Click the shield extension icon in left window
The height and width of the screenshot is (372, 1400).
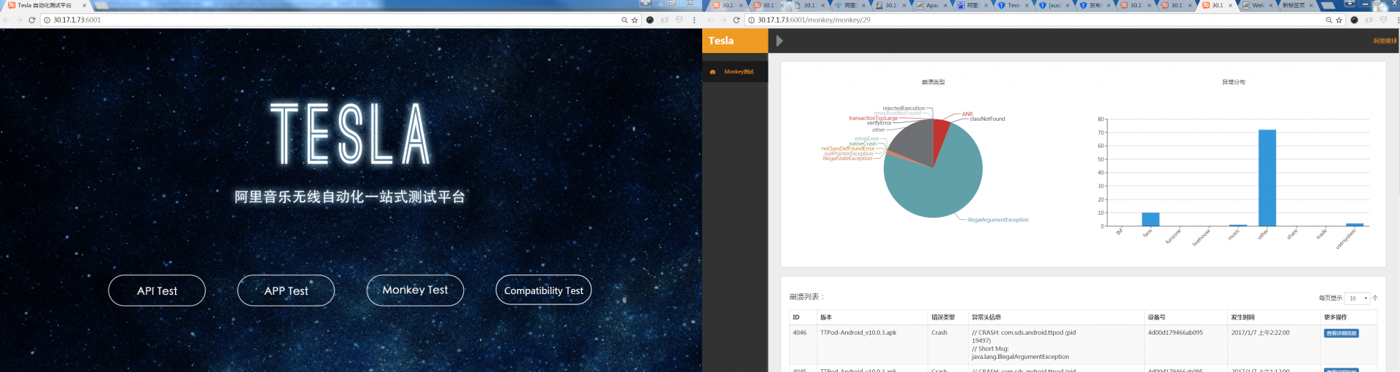(x=679, y=20)
